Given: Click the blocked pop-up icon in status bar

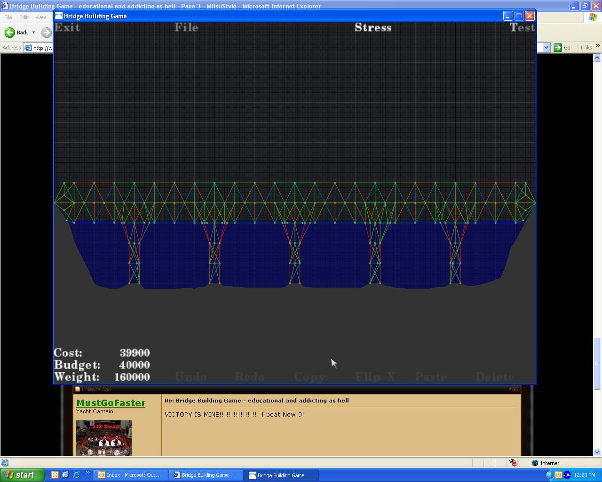Looking at the screenshot, I should pyautogui.click(x=513, y=463).
